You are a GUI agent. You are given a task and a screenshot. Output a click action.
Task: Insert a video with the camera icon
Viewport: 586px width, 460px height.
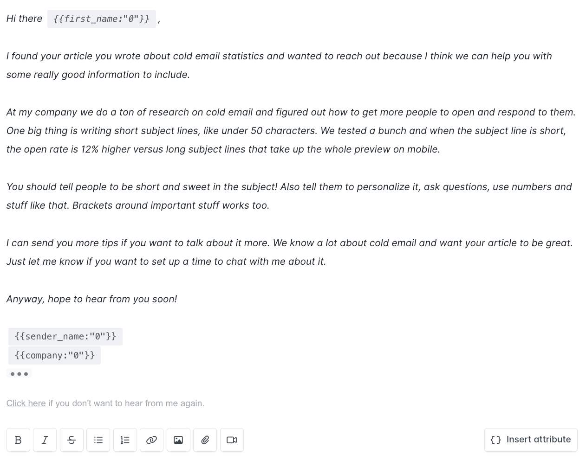point(232,440)
